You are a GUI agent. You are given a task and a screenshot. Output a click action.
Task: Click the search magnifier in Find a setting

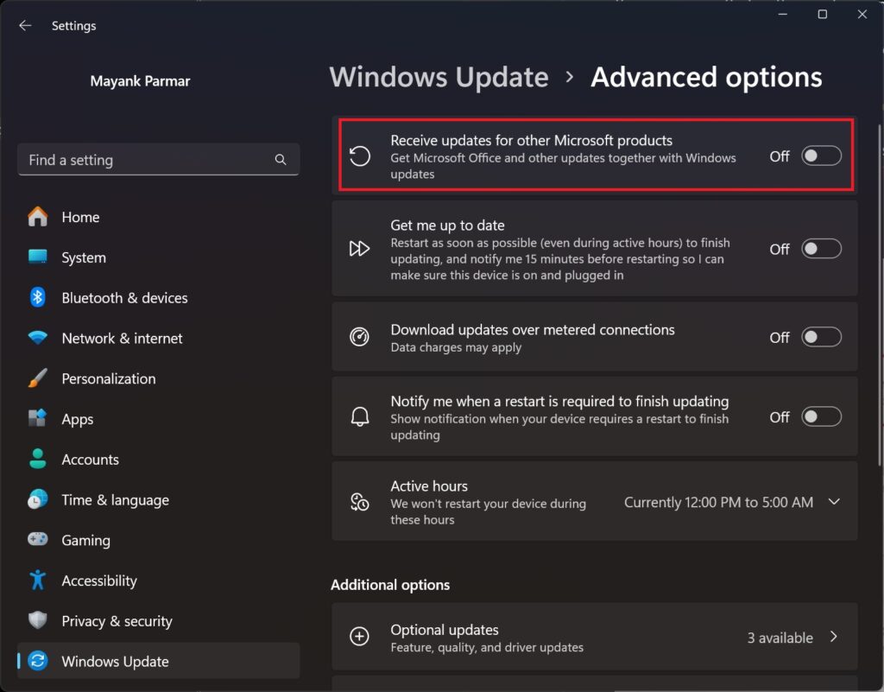click(x=280, y=160)
